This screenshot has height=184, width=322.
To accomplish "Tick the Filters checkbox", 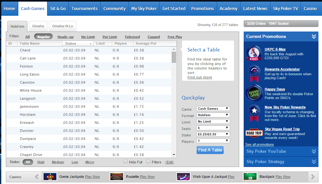I will point(148,161).
